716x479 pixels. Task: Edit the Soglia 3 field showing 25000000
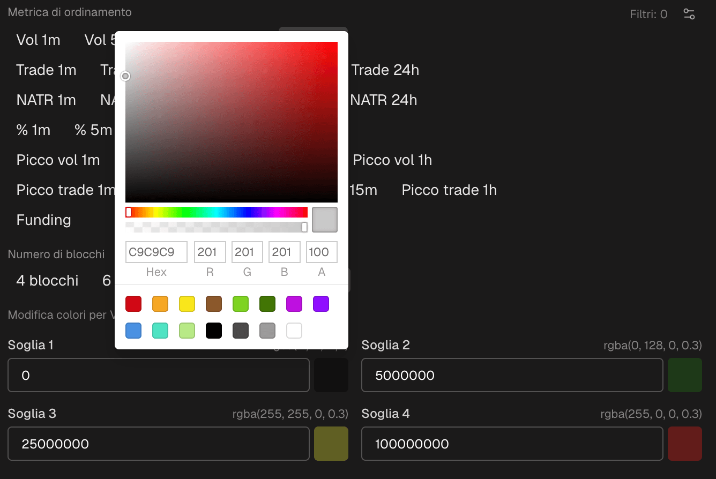coord(159,444)
